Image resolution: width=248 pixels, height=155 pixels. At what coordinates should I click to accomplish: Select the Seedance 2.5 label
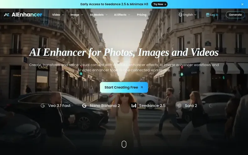[x=152, y=106]
